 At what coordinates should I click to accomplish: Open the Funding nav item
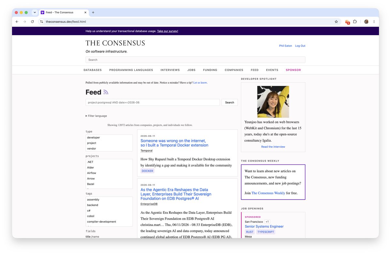tap(210, 70)
